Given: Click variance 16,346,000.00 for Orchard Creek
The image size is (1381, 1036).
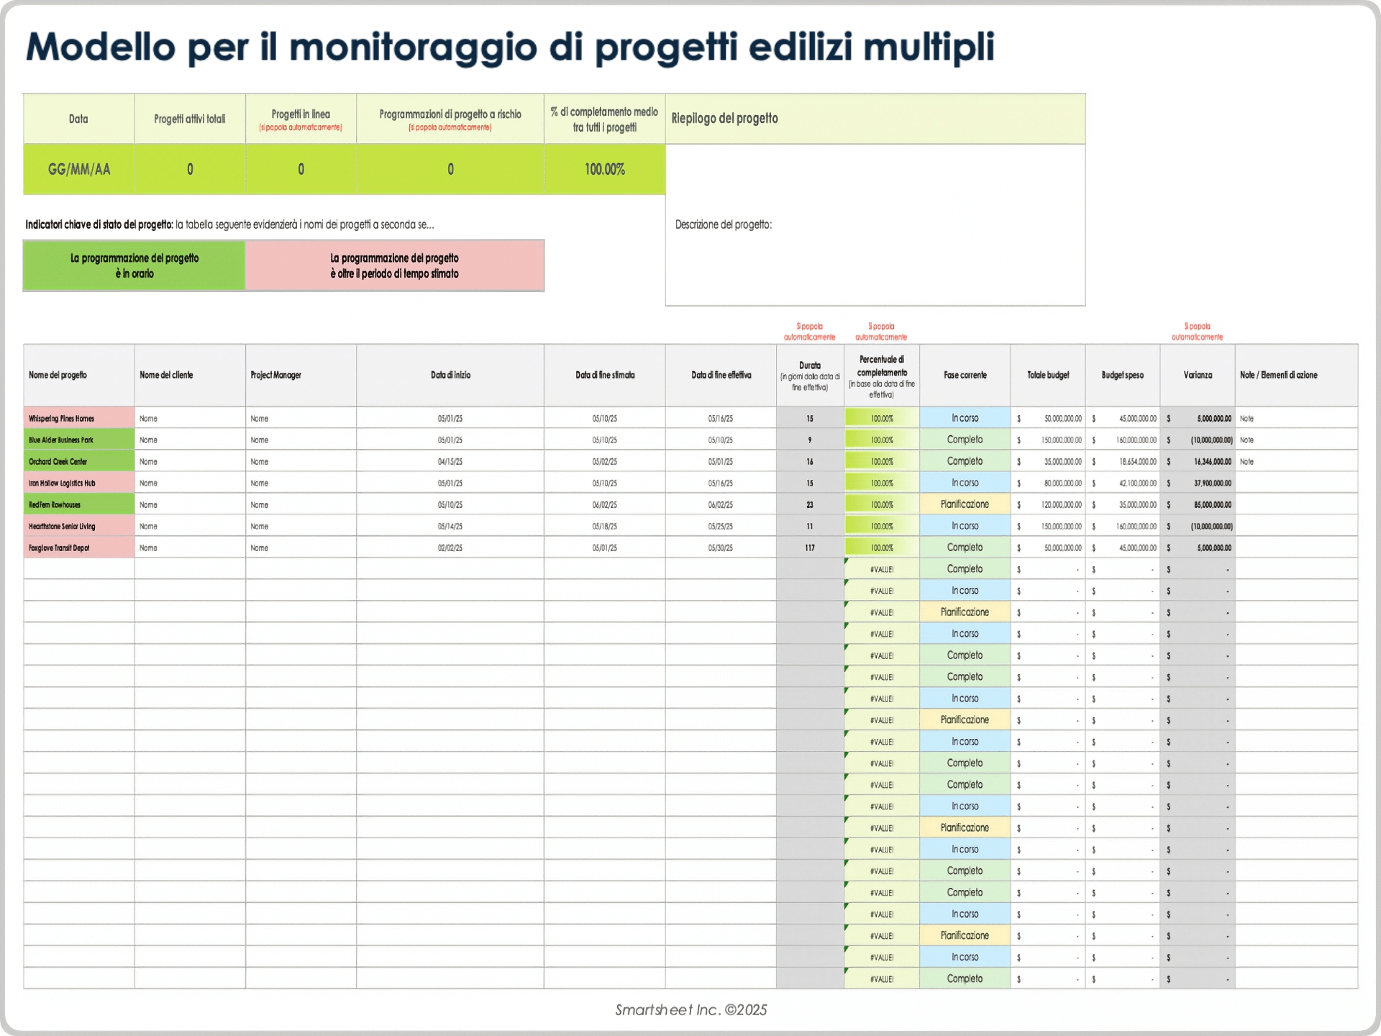Looking at the screenshot, I should (1198, 461).
